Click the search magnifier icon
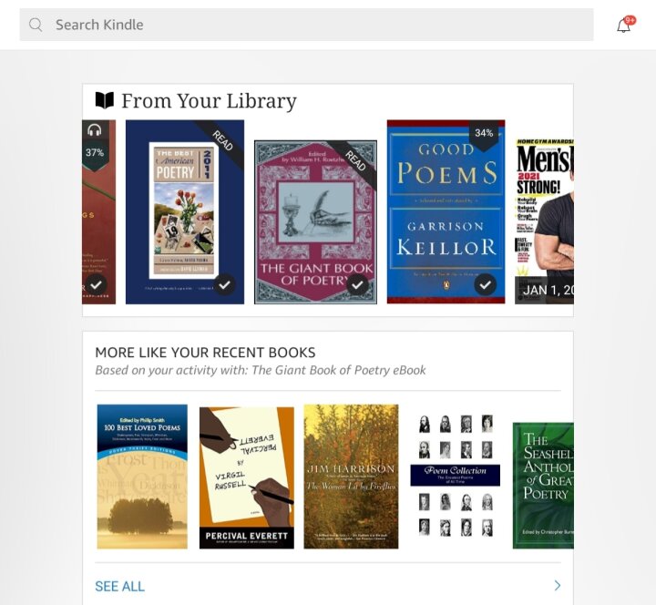The height and width of the screenshot is (605, 656). pyautogui.click(x=36, y=25)
